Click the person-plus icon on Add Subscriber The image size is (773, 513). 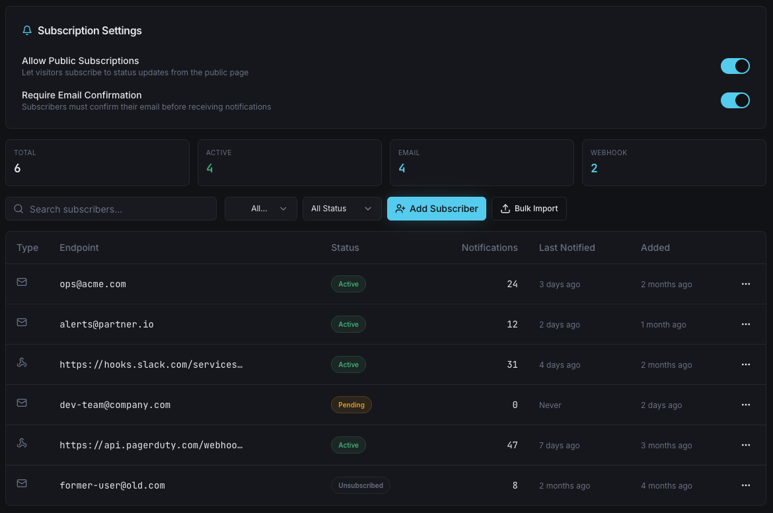(x=400, y=208)
